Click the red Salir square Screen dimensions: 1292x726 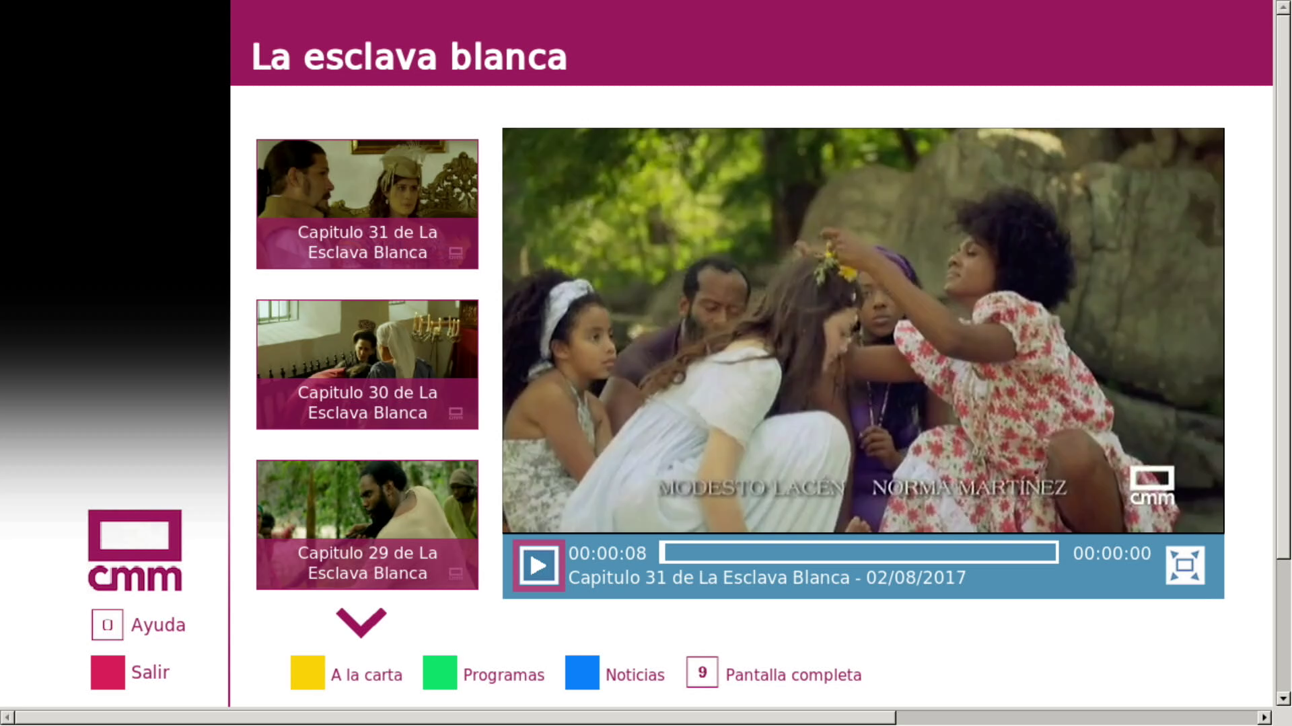click(x=108, y=672)
